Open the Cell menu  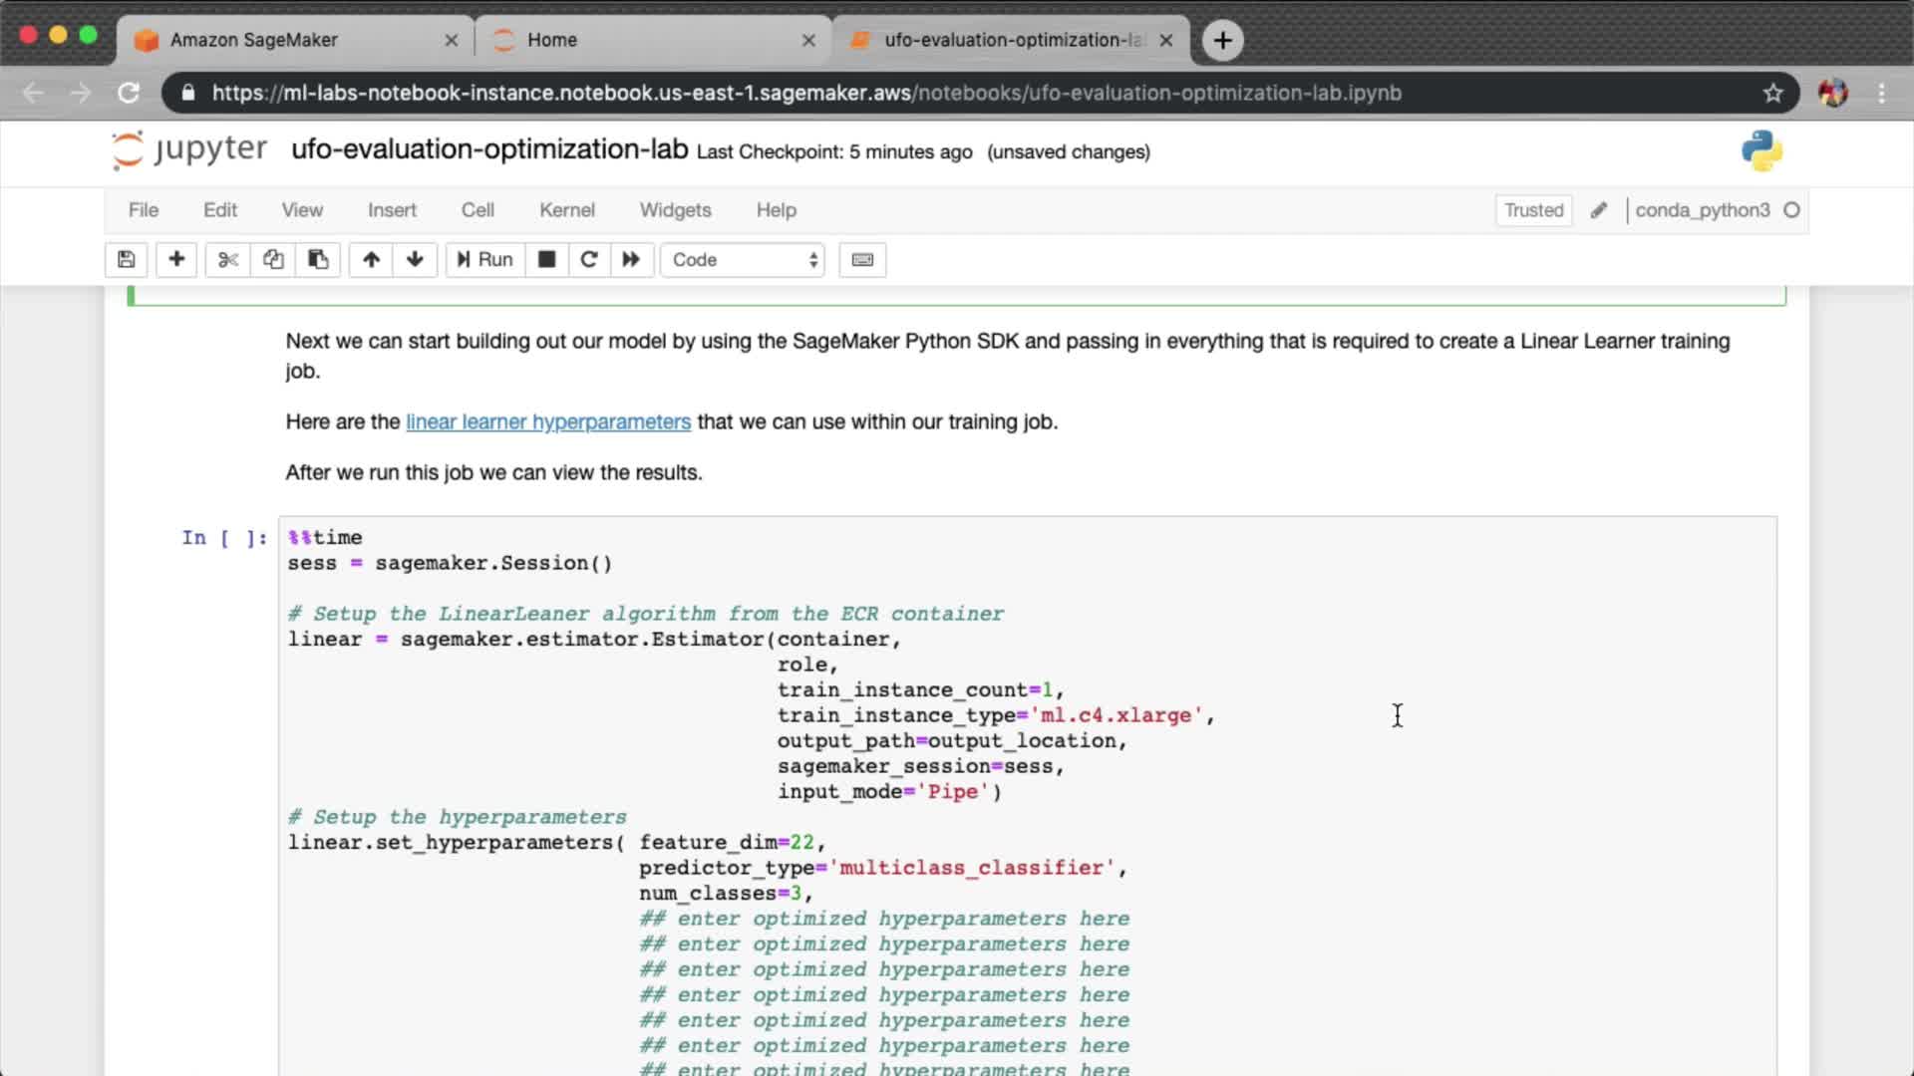(478, 210)
